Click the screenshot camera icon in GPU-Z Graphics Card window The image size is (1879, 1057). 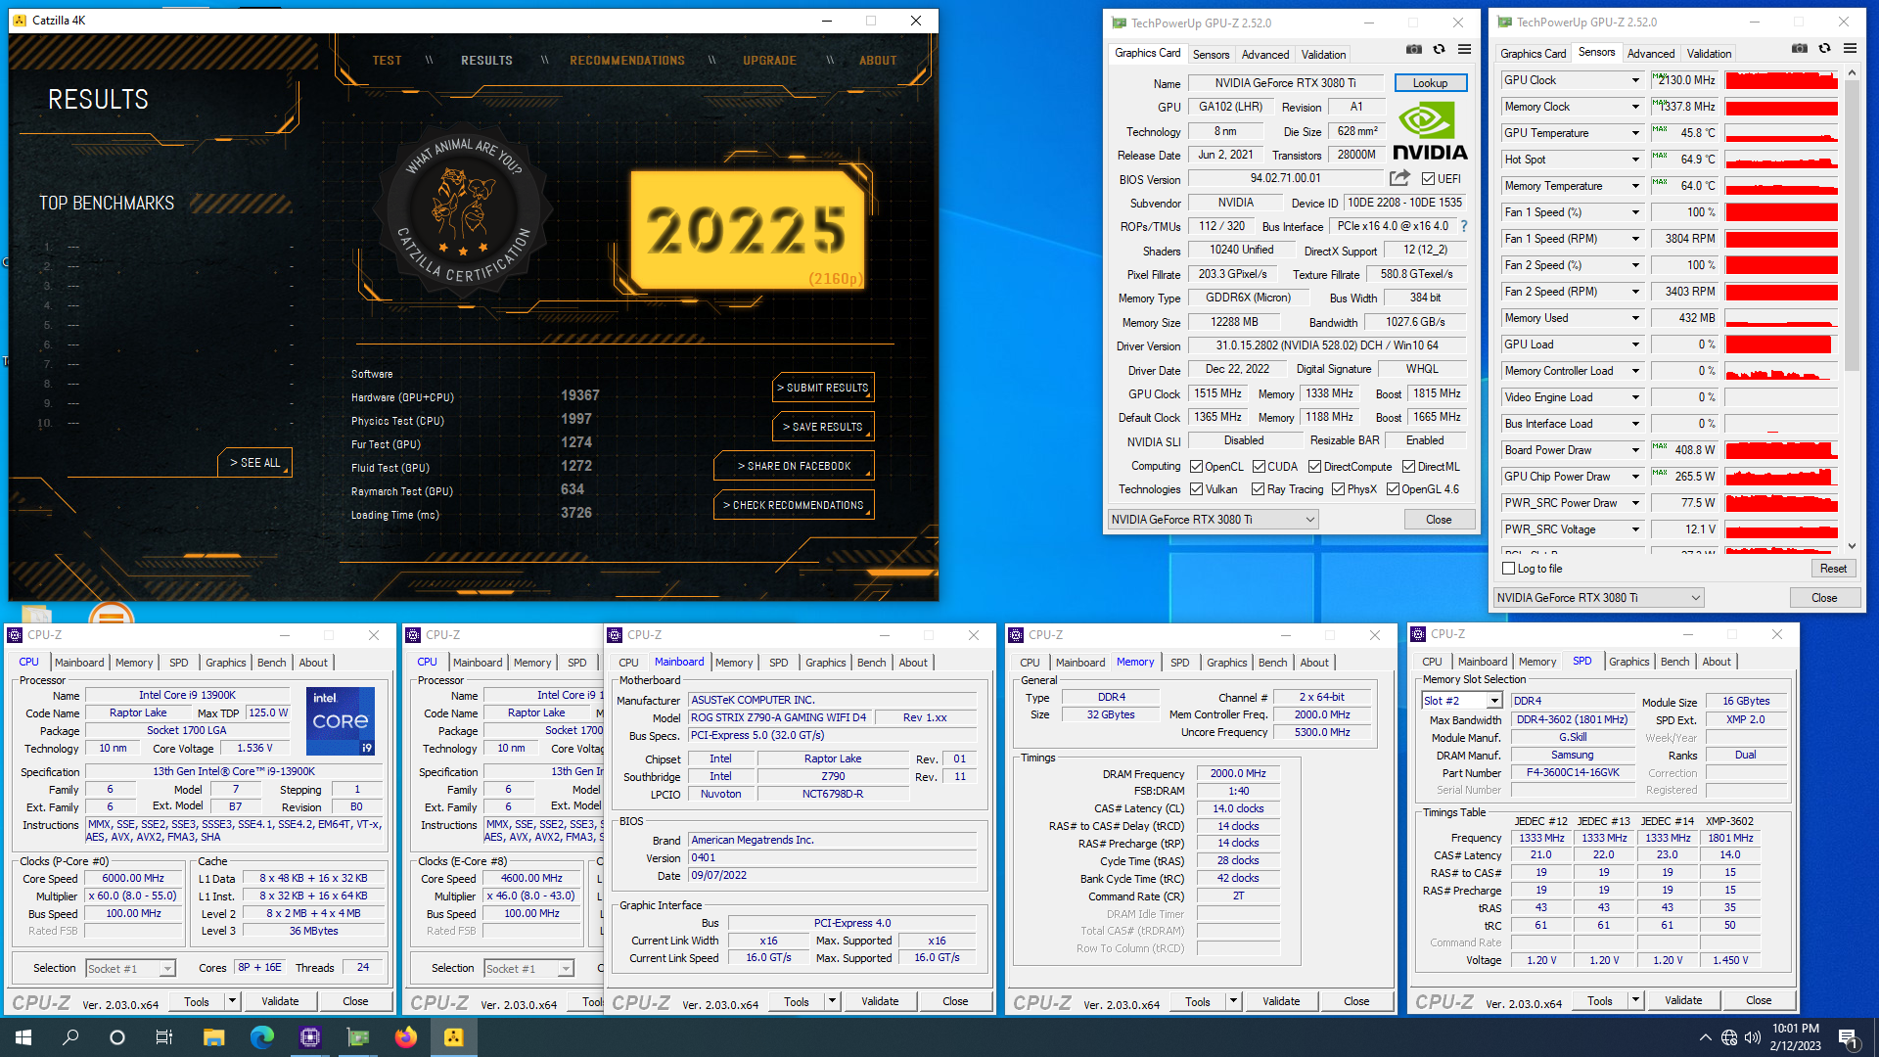point(1413,49)
